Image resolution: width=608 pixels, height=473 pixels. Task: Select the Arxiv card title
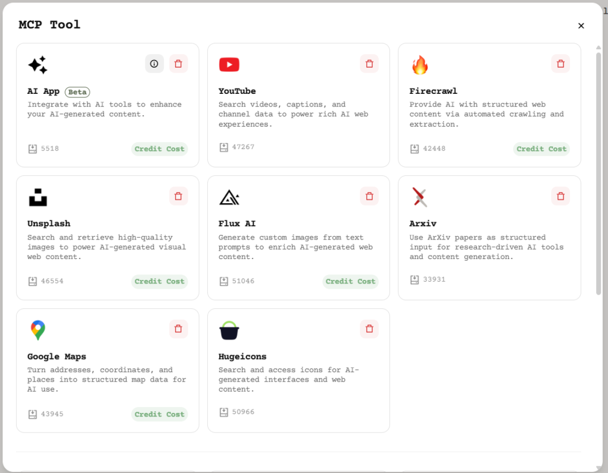[x=423, y=224]
